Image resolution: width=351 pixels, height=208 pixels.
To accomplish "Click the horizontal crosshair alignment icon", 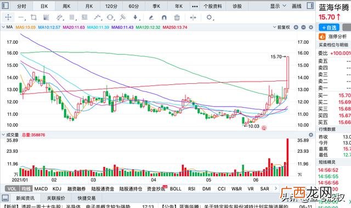I will pos(193,18).
